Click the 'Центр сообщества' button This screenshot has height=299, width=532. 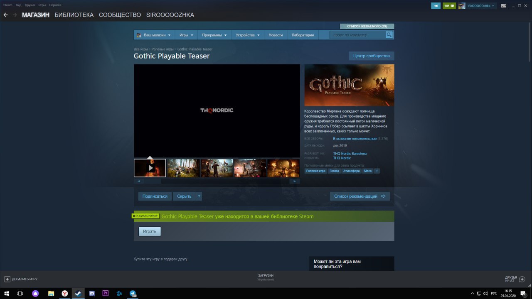pyautogui.click(x=372, y=56)
